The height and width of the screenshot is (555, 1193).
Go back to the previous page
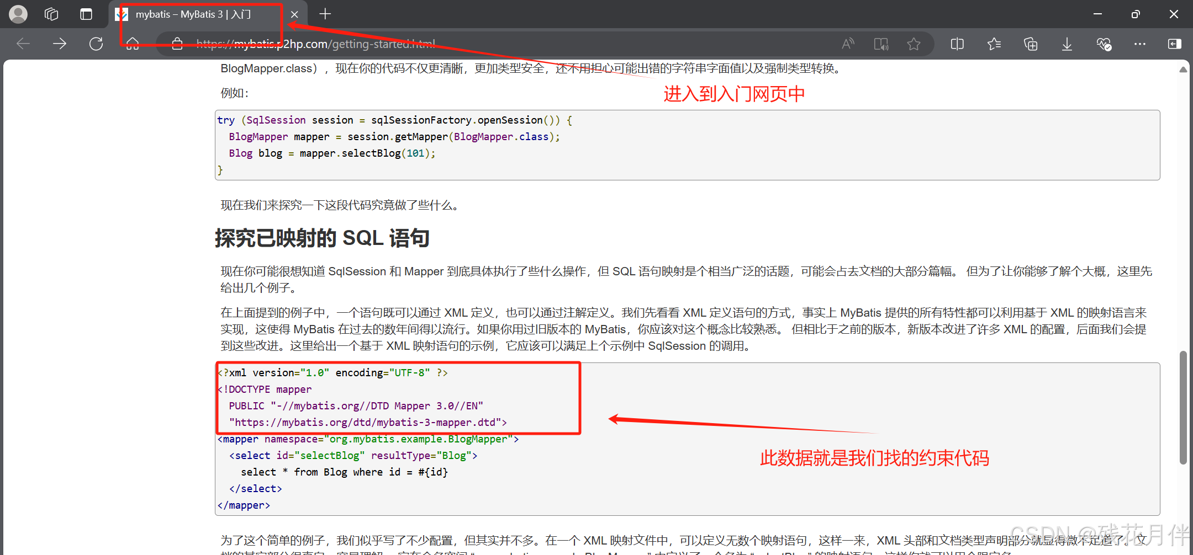coord(23,44)
